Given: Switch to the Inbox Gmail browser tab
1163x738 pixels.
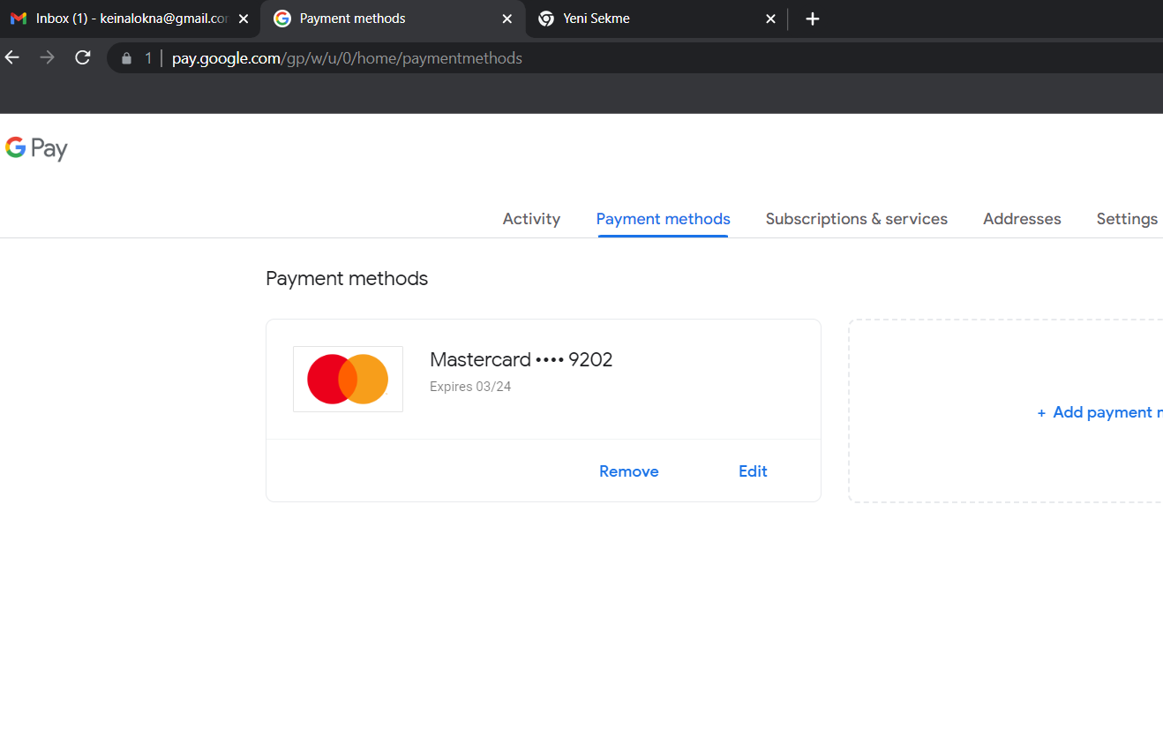Looking at the screenshot, I should [131, 19].
